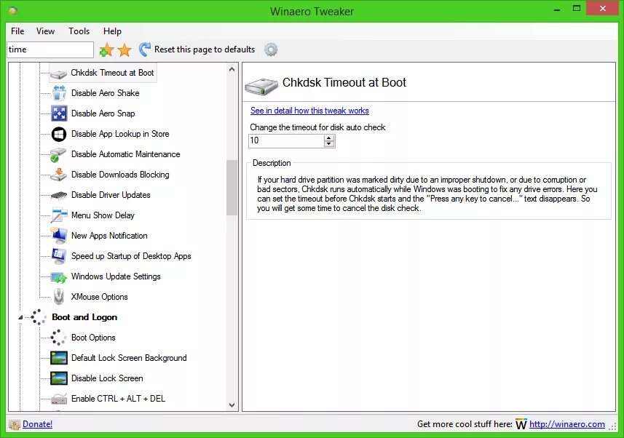Click the Boot and Logon category icon
Viewport: 624px width, 438px height.
click(39, 317)
